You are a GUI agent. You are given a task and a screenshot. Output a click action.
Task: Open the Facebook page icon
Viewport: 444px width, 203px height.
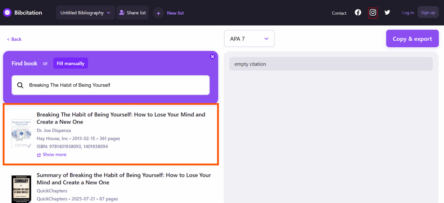(358, 13)
